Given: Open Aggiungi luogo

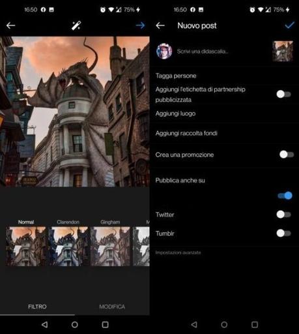Looking at the screenshot, I should (x=175, y=114).
